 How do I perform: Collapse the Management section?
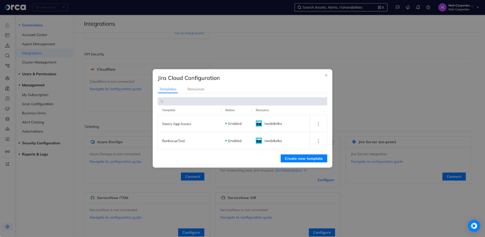coord(33,85)
